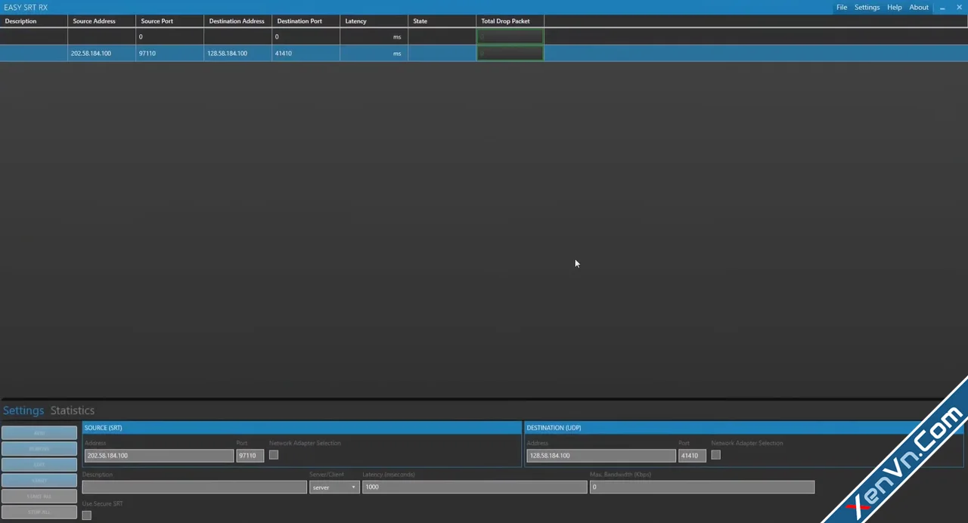Click the source Port field showing 97110

tap(250, 456)
